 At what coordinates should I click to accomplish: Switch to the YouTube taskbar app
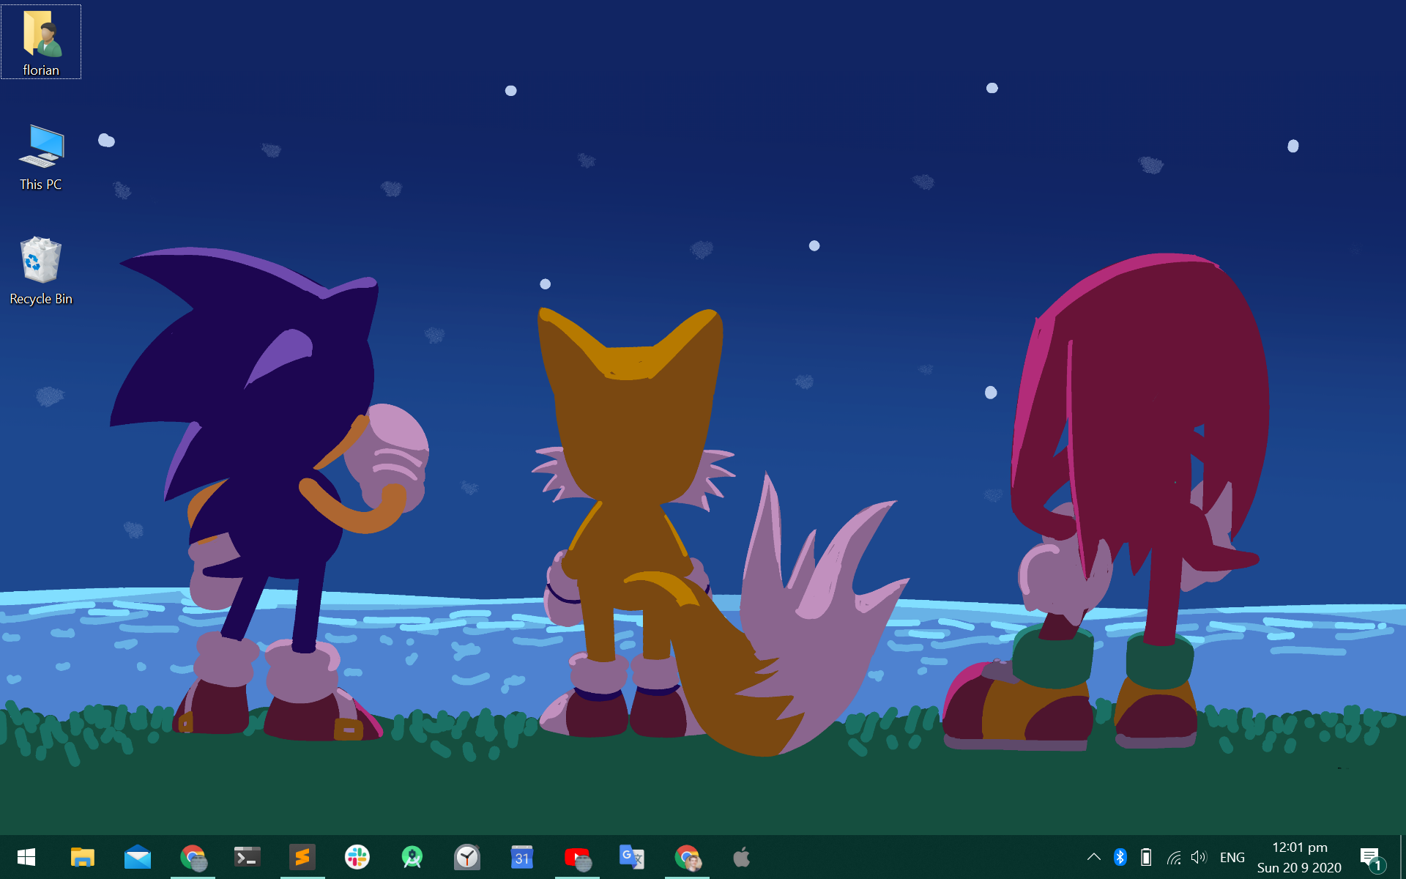(577, 857)
